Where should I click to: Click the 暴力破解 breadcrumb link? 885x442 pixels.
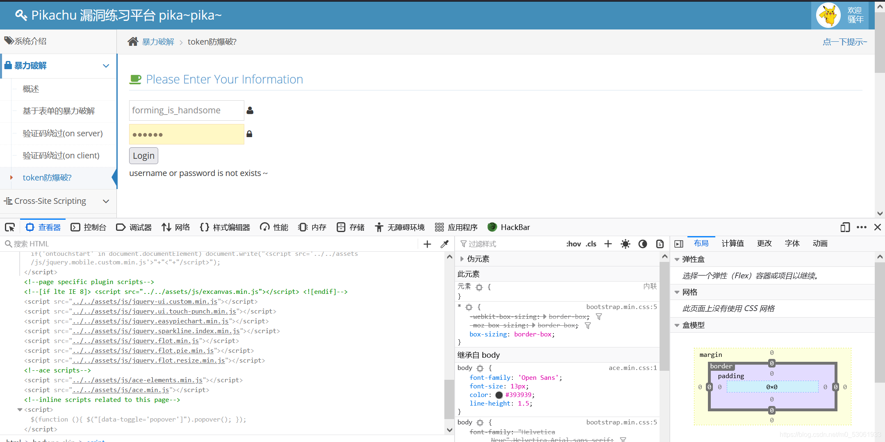(158, 42)
